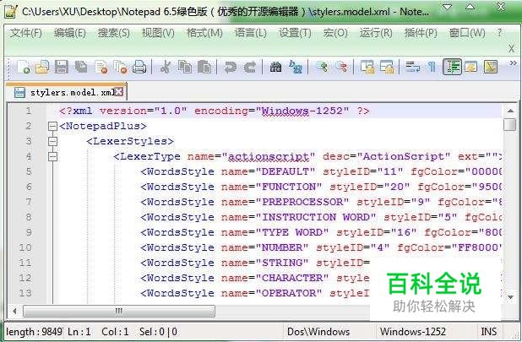Click the Zoom Out magnifier icon

click(x=341, y=67)
